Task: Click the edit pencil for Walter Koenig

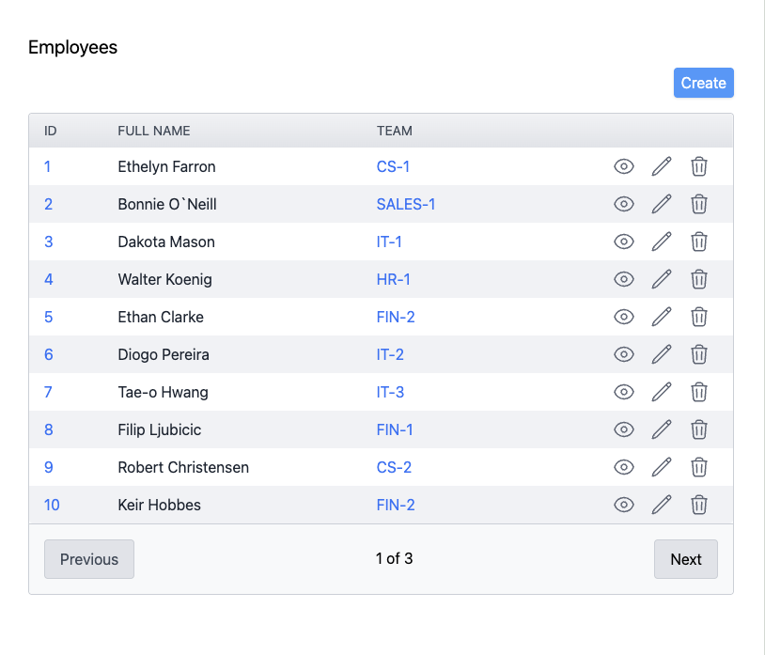Action: [x=662, y=279]
